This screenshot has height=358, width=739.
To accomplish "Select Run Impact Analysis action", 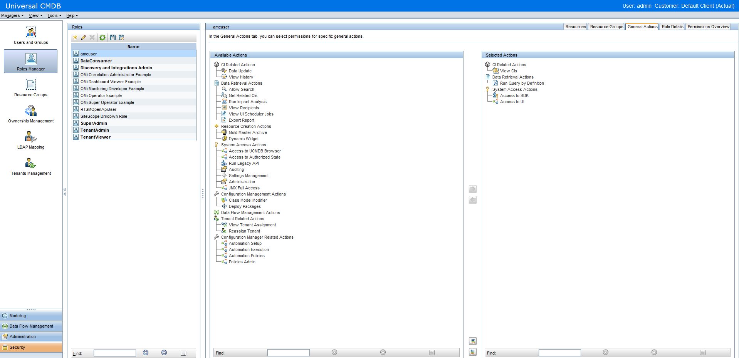I will click(x=247, y=102).
